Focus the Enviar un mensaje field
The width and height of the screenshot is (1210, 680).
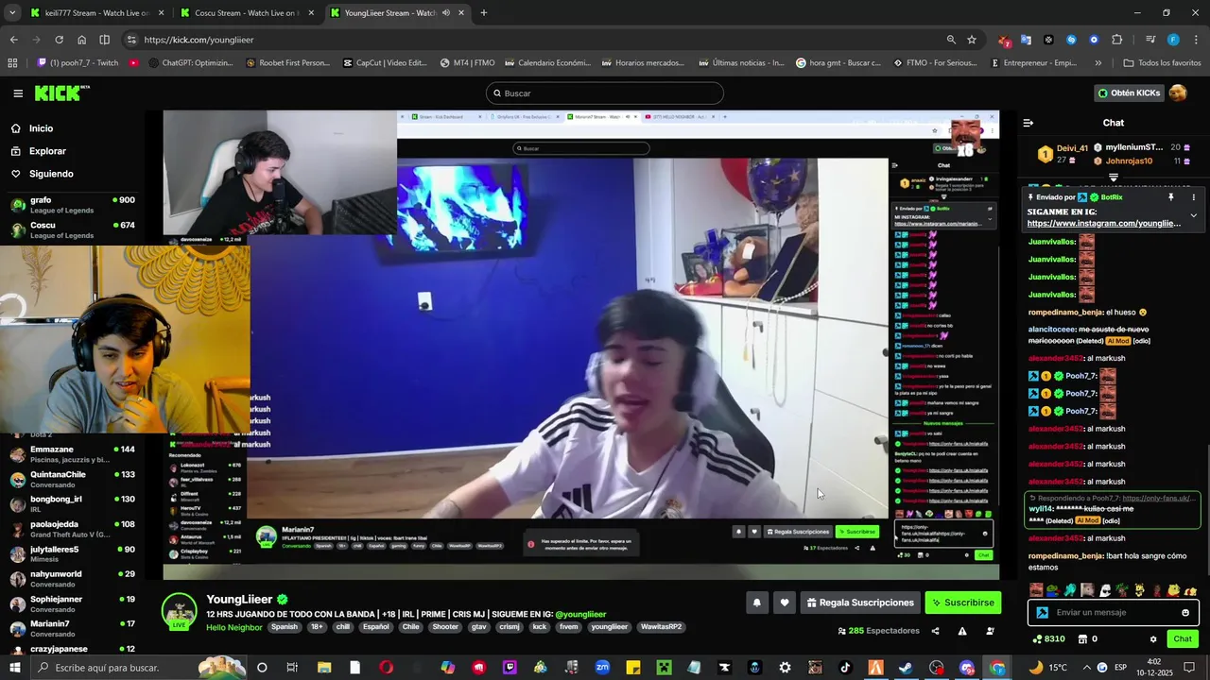click(1115, 612)
